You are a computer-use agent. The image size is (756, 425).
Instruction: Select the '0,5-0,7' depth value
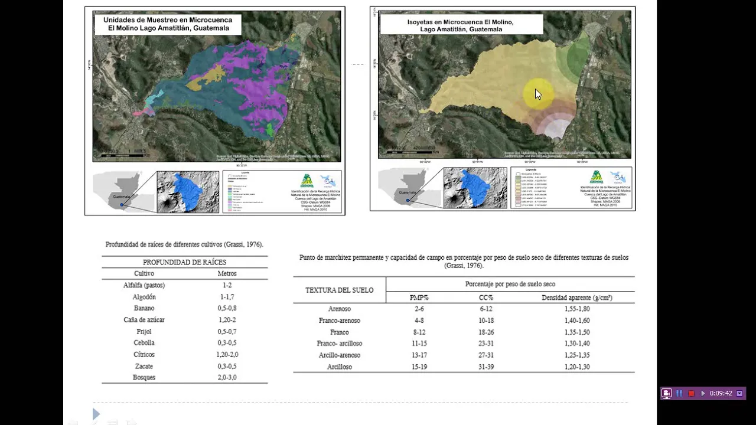click(x=227, y=332)
